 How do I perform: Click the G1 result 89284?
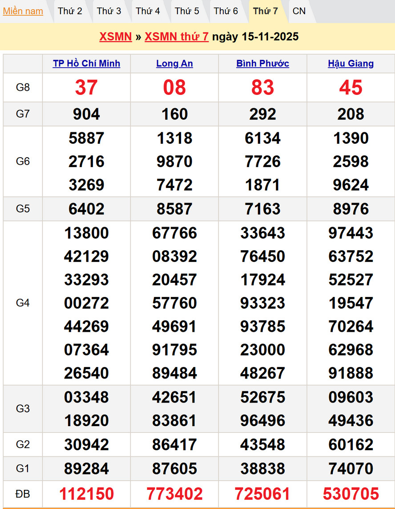pyautogui.click(x=86, y=468)
